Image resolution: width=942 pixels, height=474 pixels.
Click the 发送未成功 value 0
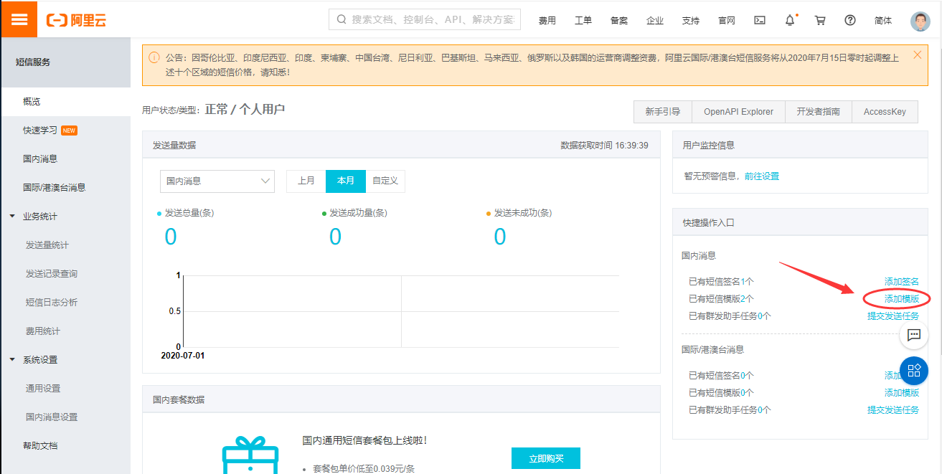coord(500,237)
